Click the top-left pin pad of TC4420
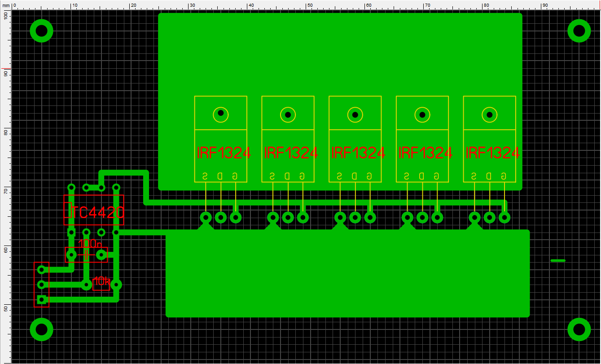601x364 pixels. coord(71,187)
